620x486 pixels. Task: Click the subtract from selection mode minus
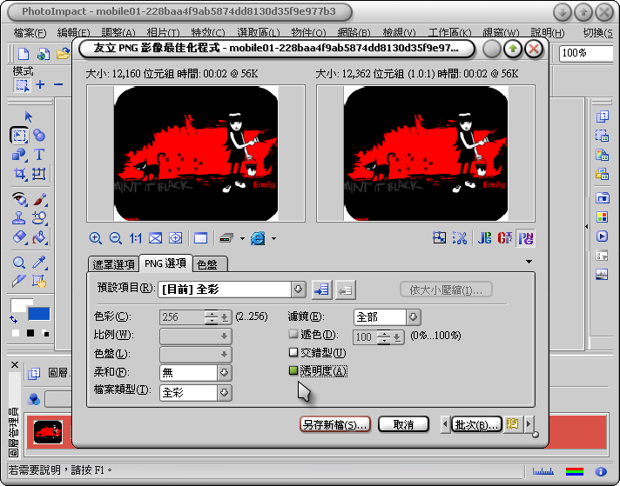pos(58,84)
